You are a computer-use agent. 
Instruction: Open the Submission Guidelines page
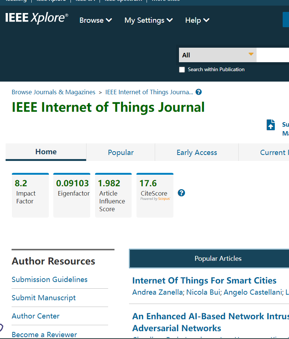49,279
